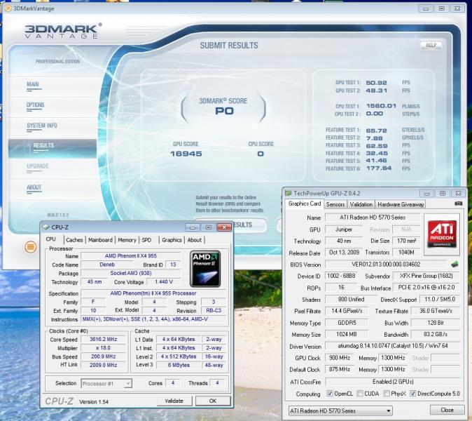Switch to the Caches tab in CPU-Z
The image size is (472, 421).
(74, 240)
